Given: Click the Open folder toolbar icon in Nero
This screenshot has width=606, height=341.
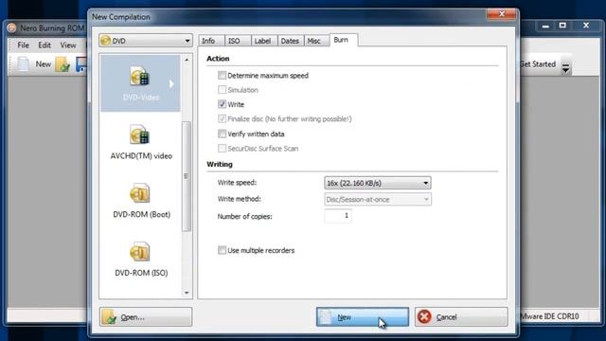Looking at the screenshot, I should pyautogui.click(x=62, y=64).
